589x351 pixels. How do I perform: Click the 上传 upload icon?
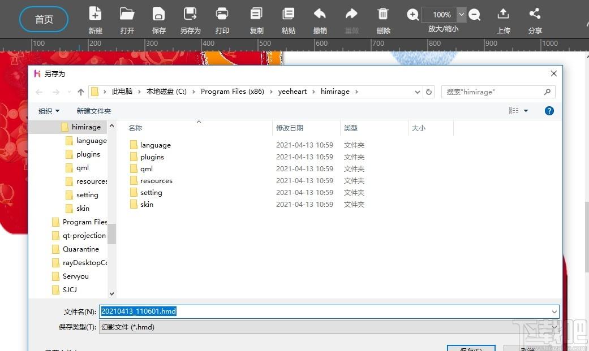click(503, 14)
